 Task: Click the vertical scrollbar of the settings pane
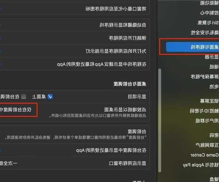pyautogui.click(x=160, y=120)
